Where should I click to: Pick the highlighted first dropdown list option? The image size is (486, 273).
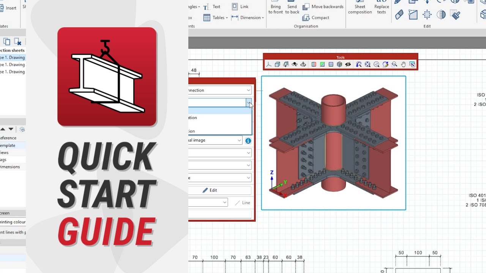[x=219, y=111]
